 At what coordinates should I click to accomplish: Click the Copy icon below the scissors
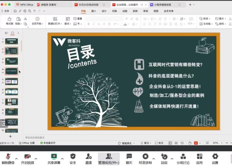[25, 24]
